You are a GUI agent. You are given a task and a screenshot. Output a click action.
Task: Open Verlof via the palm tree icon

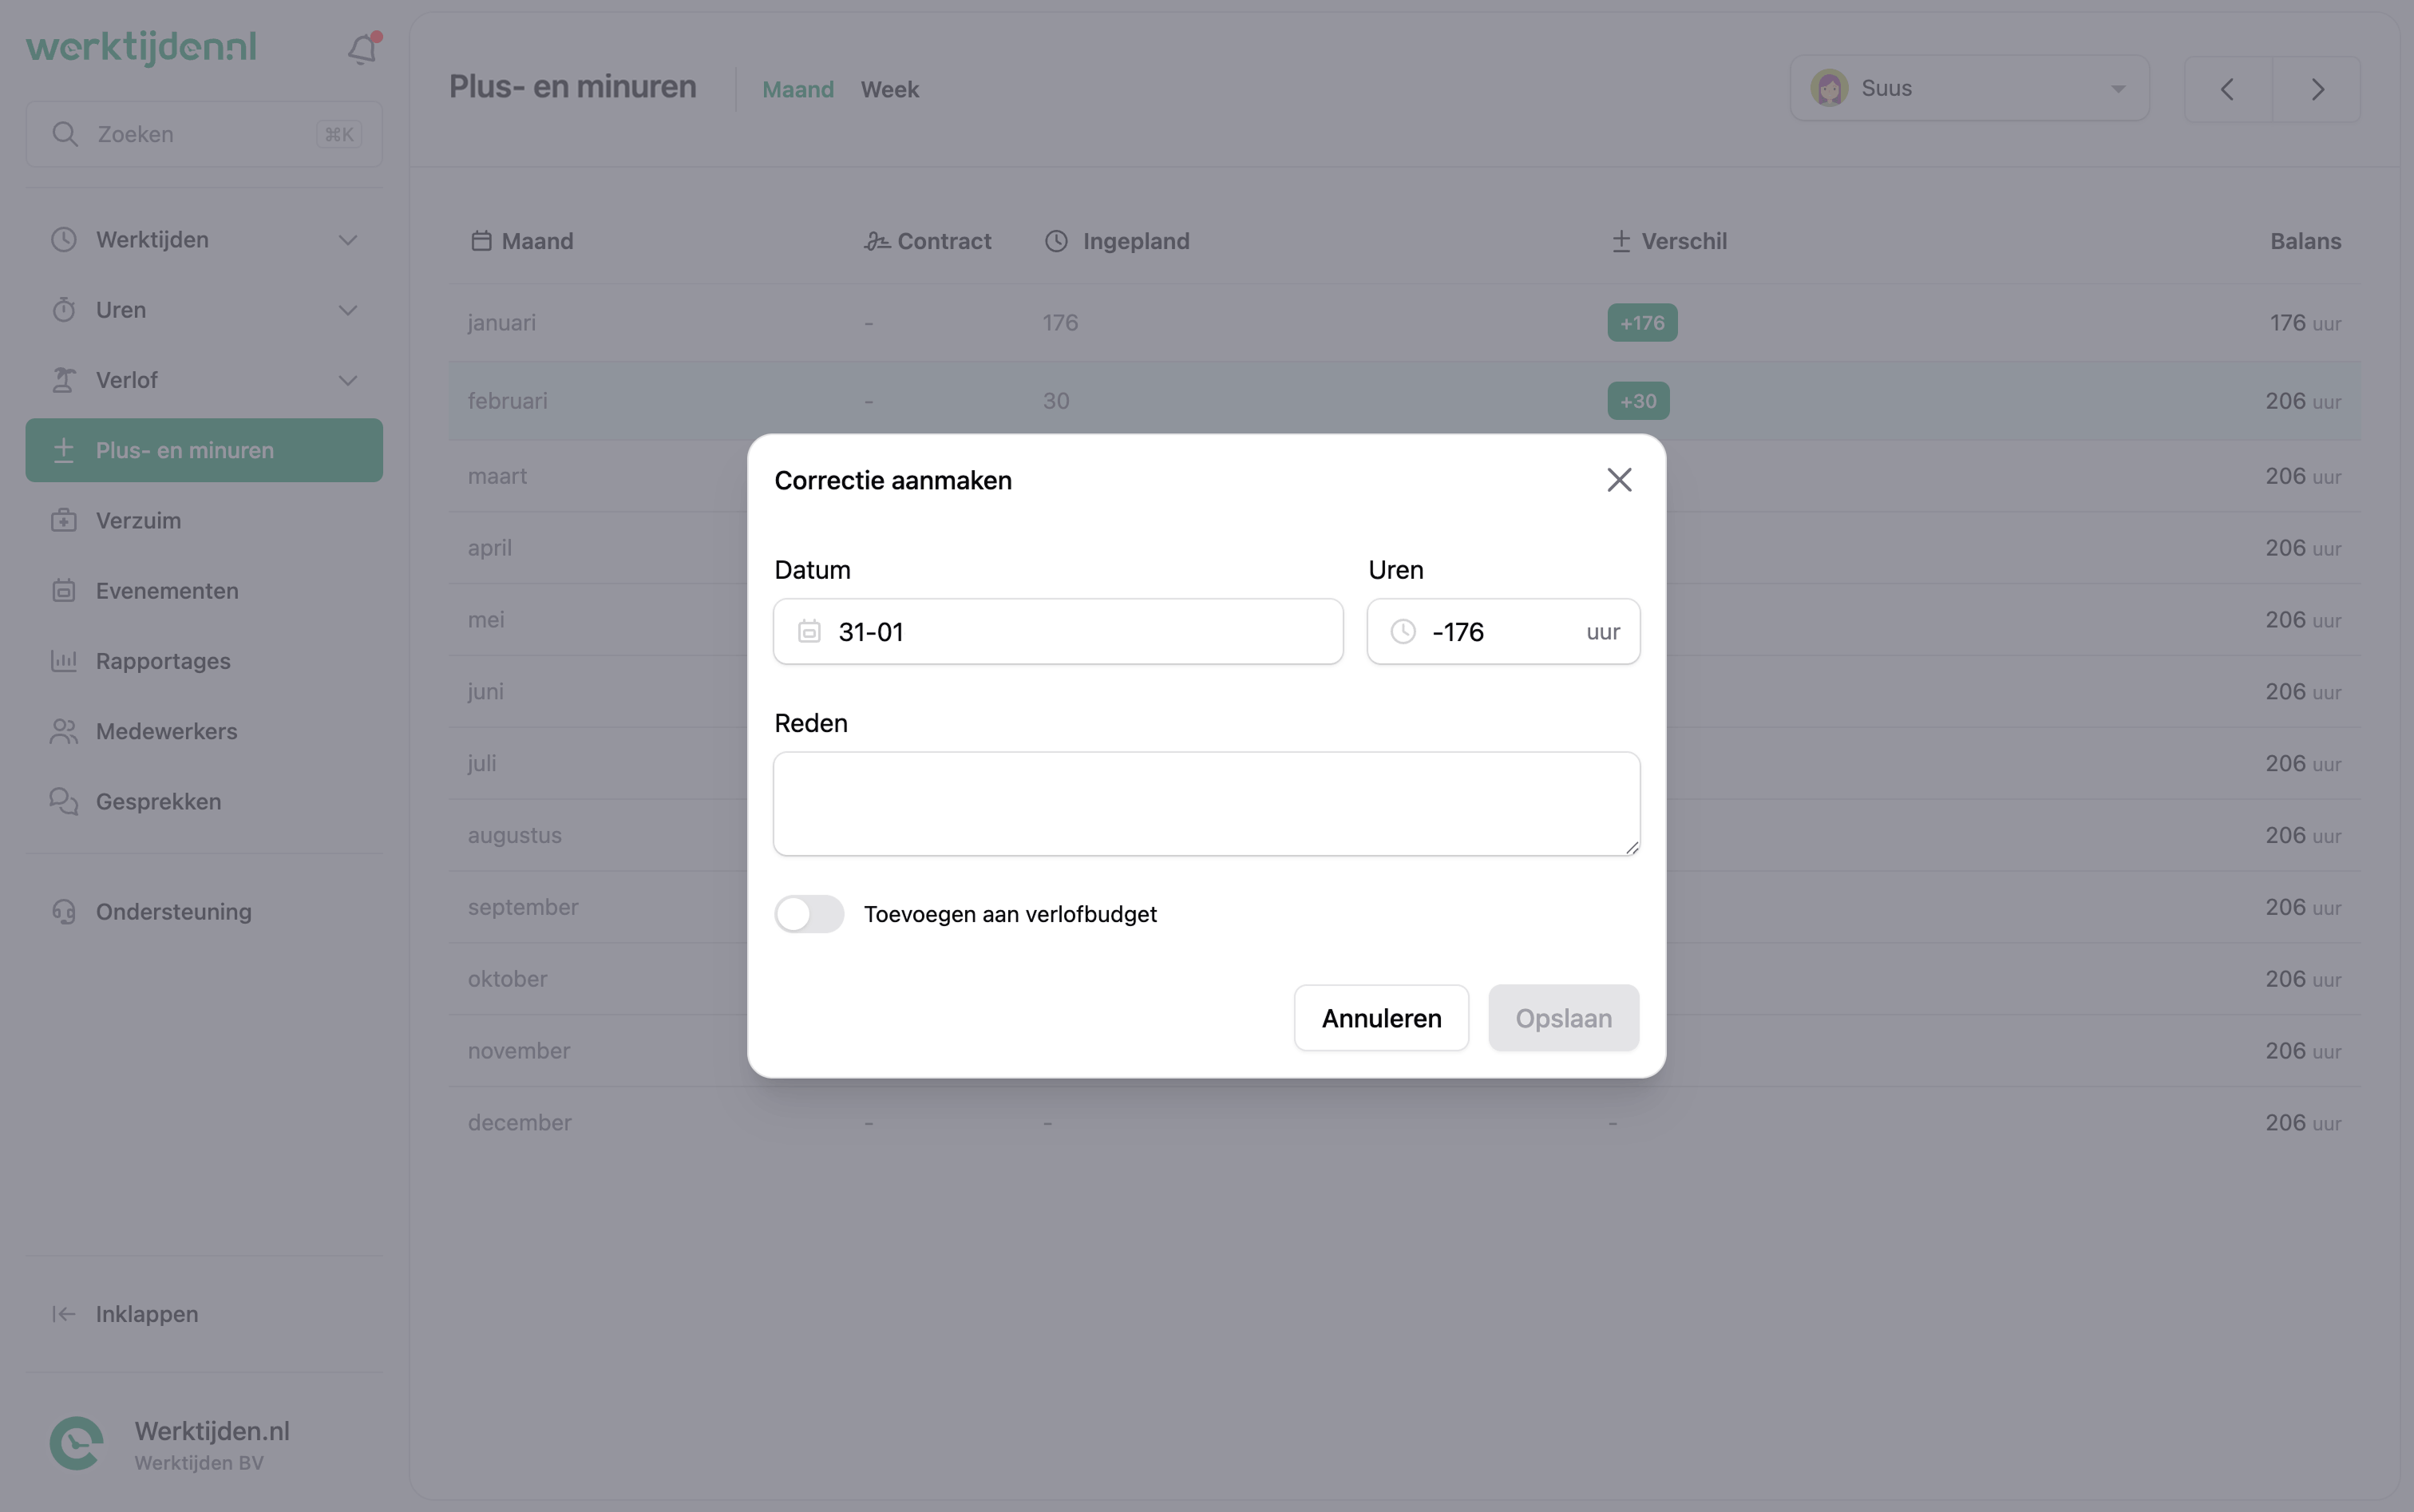click(x=64, y=379)
